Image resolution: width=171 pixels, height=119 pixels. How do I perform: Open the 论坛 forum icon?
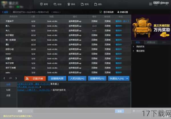click(x=55, y=4)
